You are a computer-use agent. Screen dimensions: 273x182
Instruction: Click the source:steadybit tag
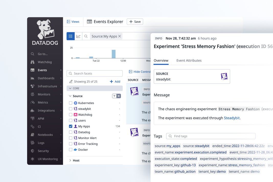(196, 146)
